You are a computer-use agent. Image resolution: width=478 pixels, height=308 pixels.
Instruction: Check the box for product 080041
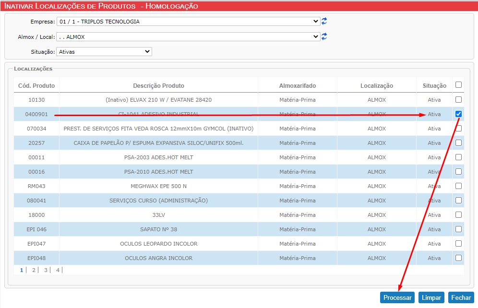click(x=458, y=201)
